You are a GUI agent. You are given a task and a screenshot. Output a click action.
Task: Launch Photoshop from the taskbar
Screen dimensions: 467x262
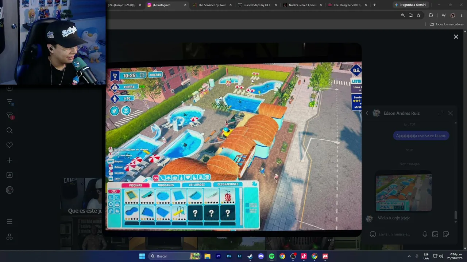click(229, 256)
